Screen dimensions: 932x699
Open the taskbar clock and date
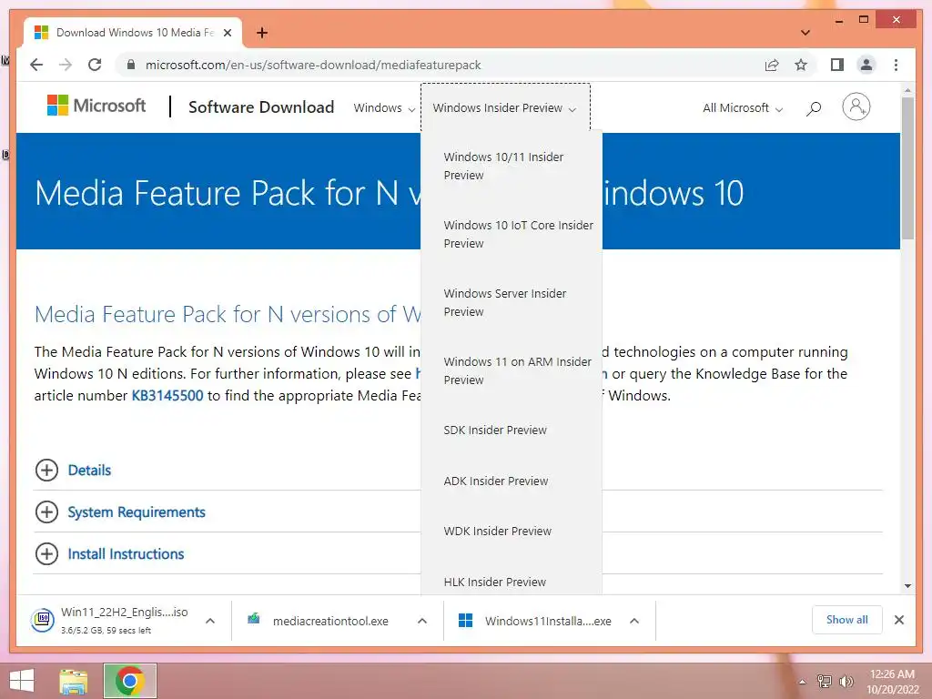pos(892,682)
